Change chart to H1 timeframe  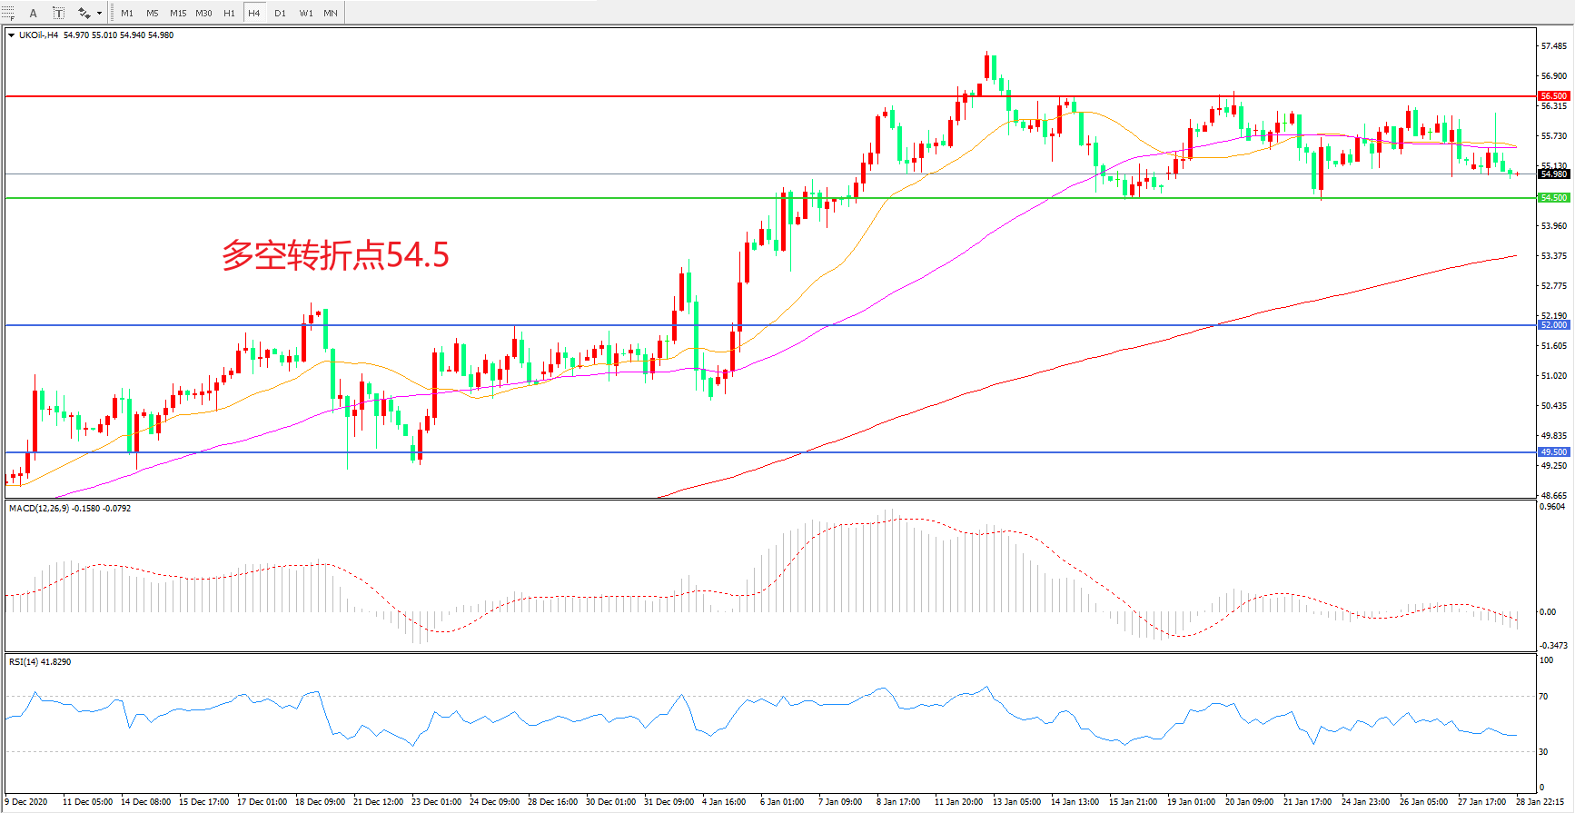pos(229,13)
